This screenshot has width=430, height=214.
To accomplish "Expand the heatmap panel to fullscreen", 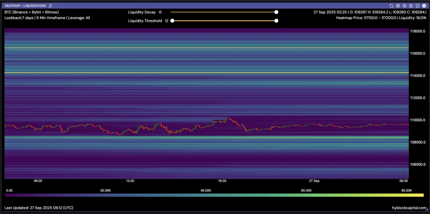I will click(417, 6).
